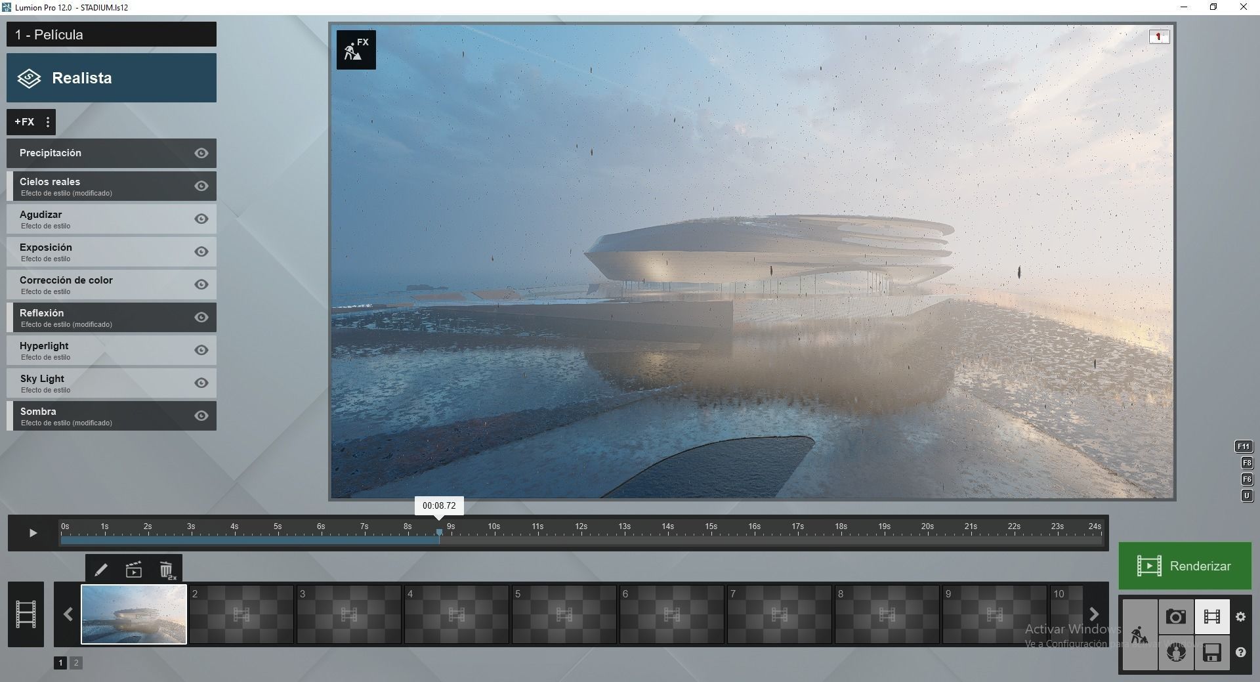The image size is (1260, 682).
Task: Open the Realista style selector
Action: pos(112,77)
